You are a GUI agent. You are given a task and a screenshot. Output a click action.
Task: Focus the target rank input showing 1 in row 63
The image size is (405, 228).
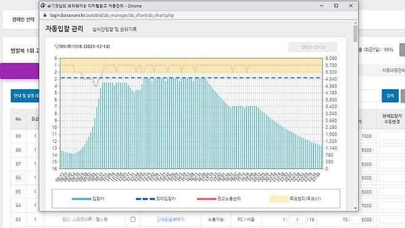[x=297, y=219]
